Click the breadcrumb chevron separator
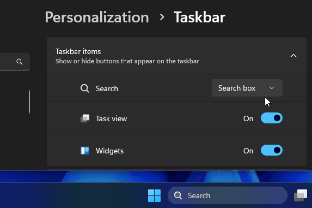Viewport: 312px width, 208px height. click(x=162, y=17)
